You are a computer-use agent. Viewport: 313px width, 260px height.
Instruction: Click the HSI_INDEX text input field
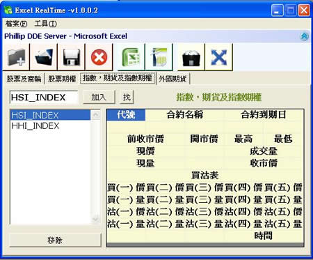click(x=44, y=98)
